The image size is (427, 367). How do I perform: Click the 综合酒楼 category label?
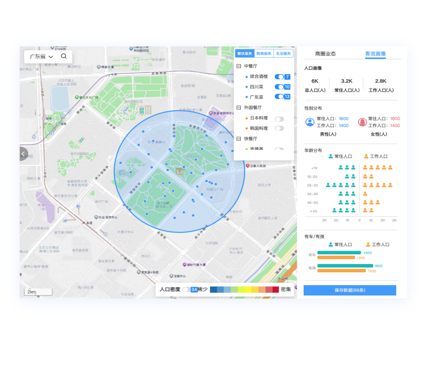tap(259, 76)
